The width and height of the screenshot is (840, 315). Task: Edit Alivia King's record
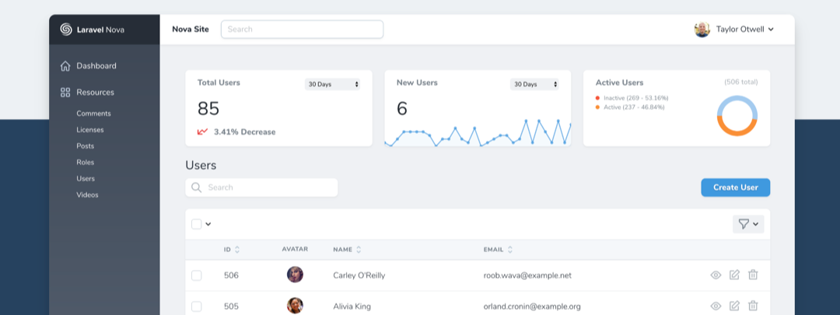(734, 306)
